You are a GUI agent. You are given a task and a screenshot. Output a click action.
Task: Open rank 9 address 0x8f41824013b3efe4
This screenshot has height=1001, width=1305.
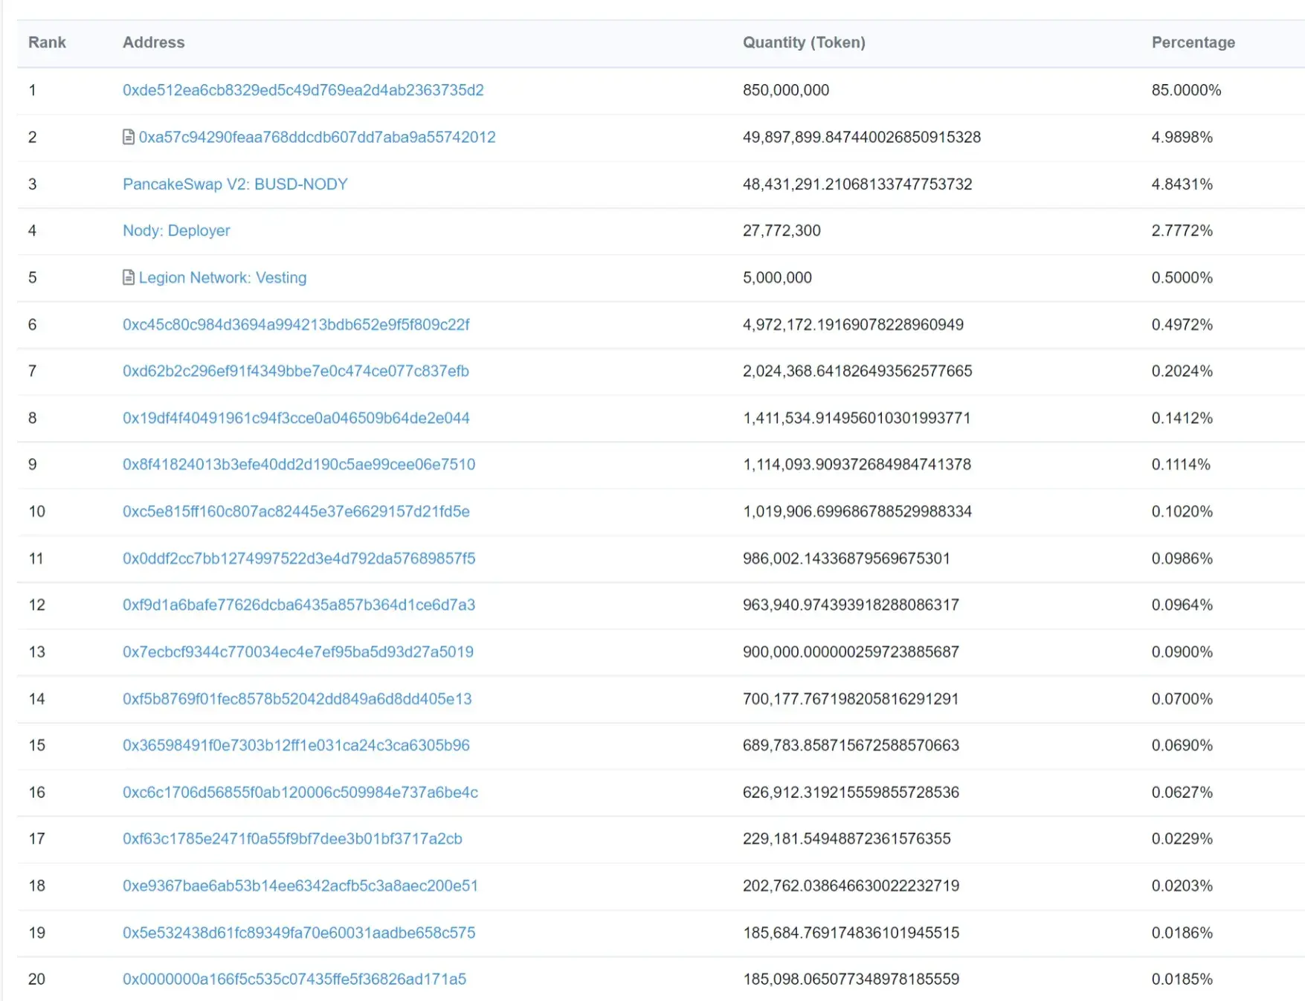click(x=299, y=464)
